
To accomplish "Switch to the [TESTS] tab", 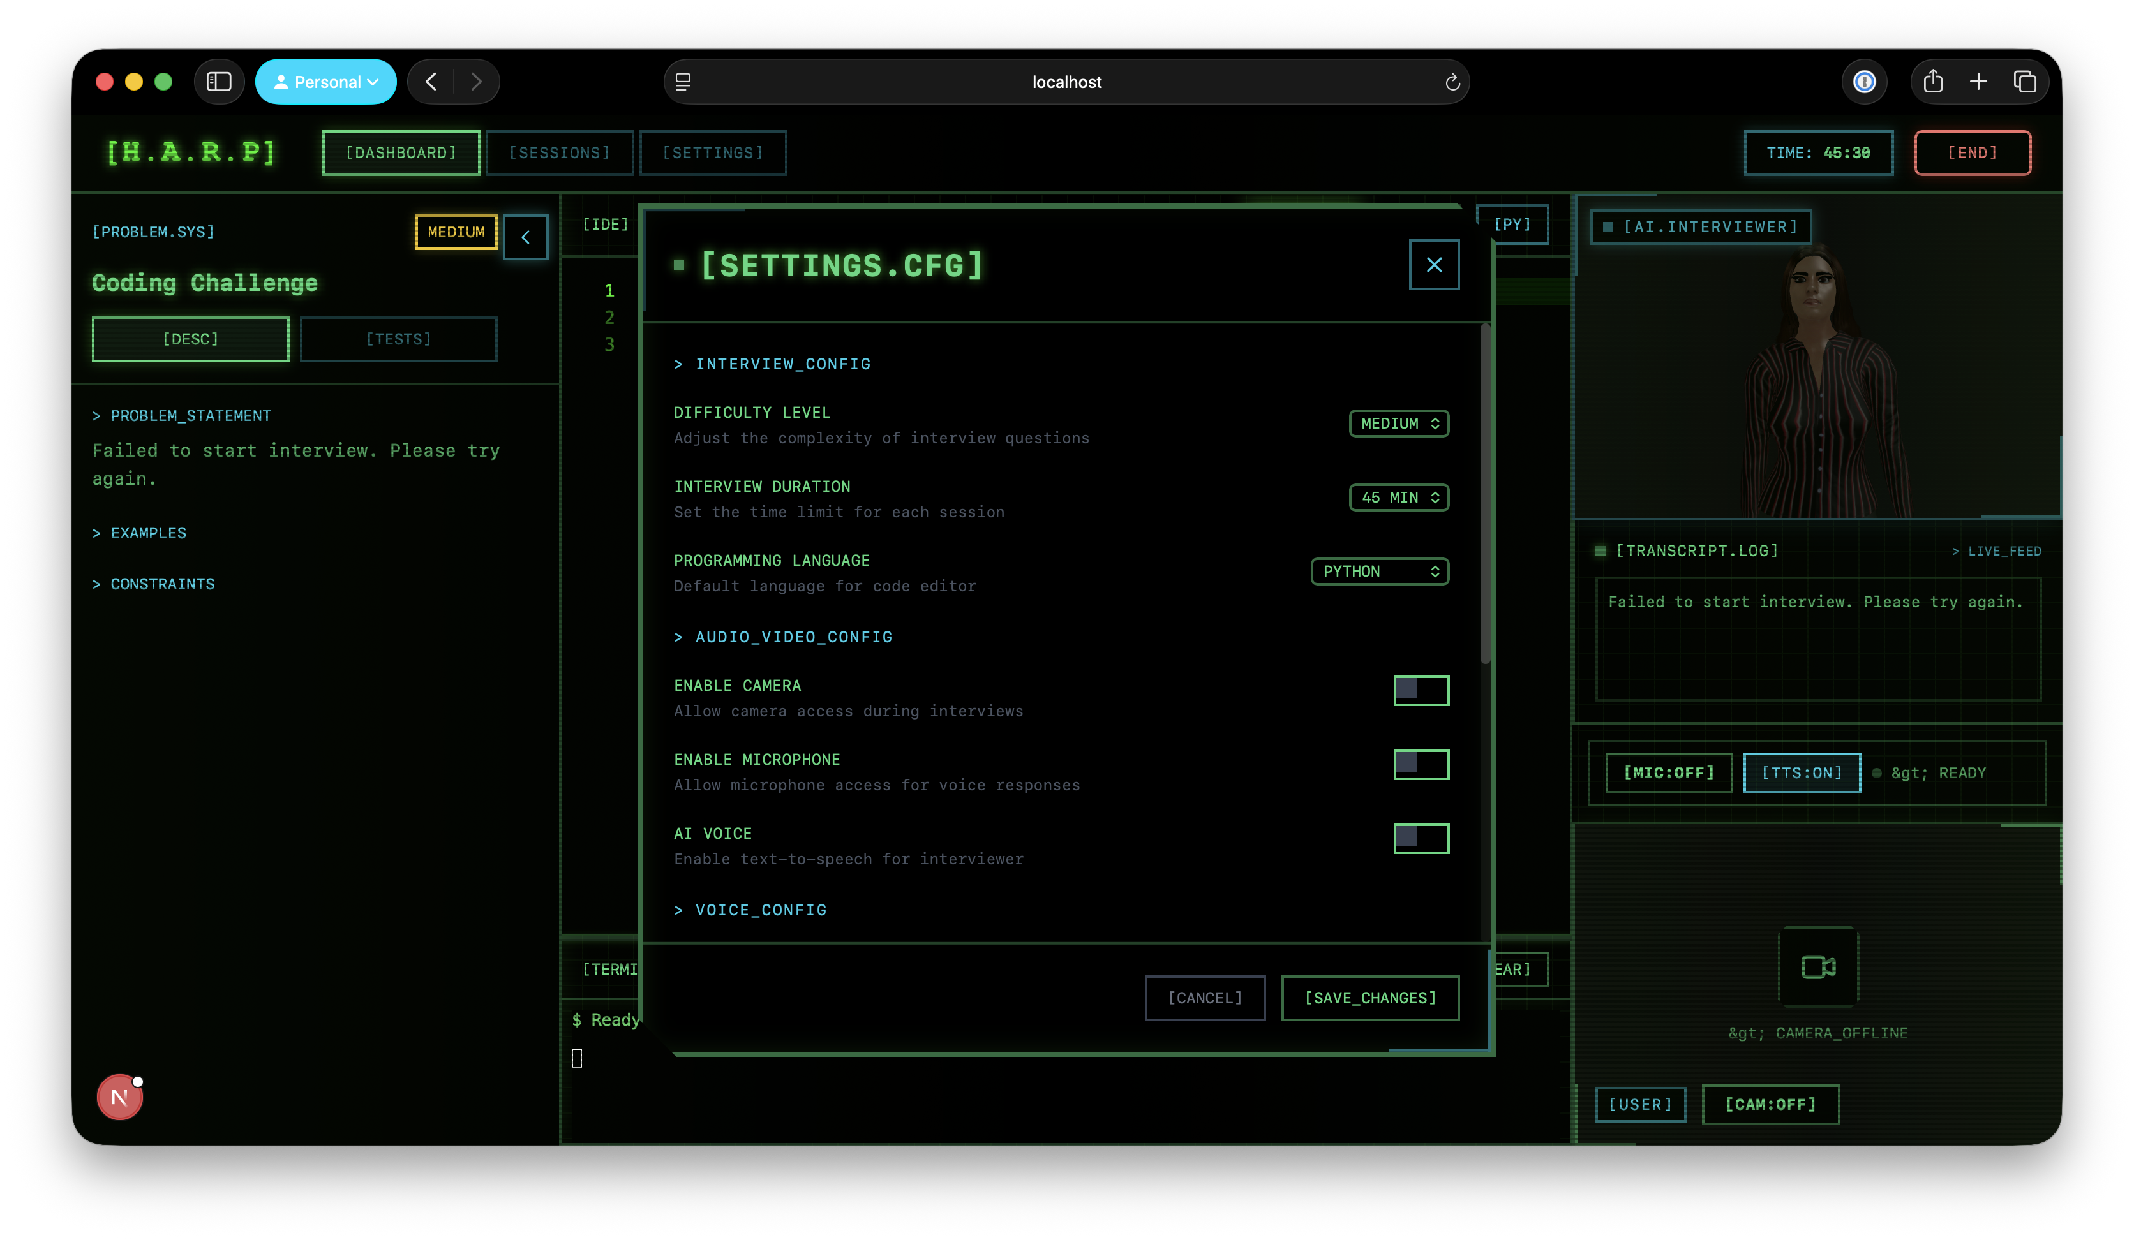I will point(398,339).
